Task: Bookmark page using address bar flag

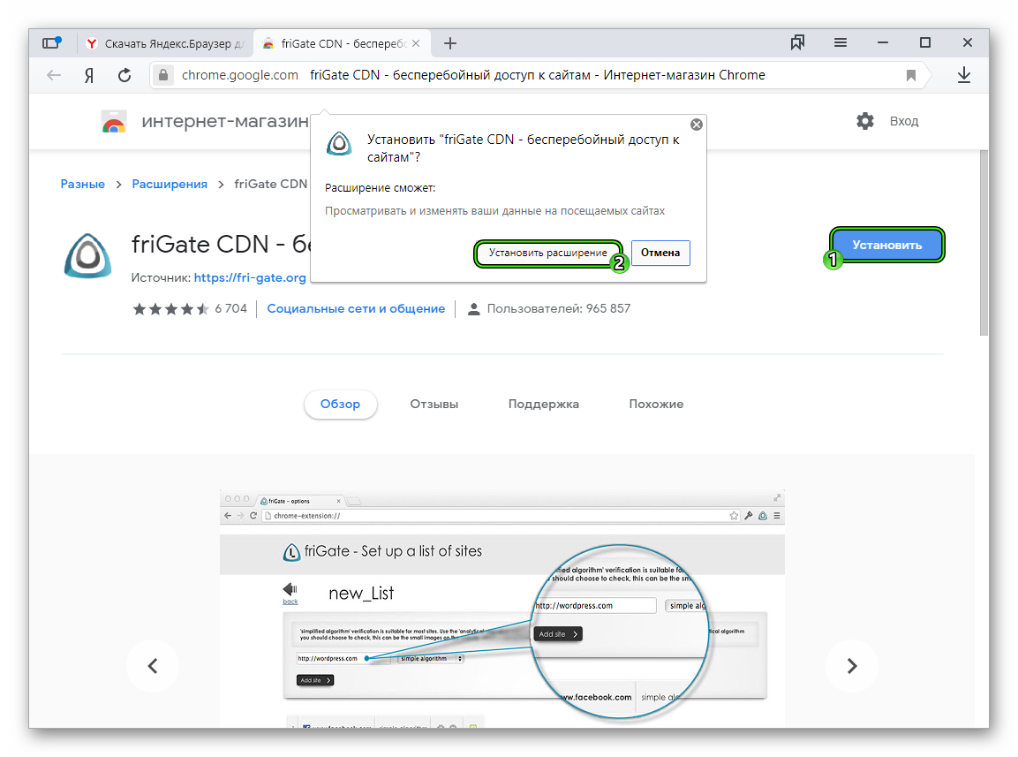Action: (911, 75)
